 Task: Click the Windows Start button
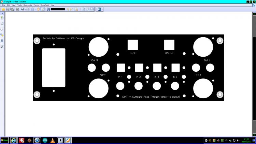click(4, 140)
